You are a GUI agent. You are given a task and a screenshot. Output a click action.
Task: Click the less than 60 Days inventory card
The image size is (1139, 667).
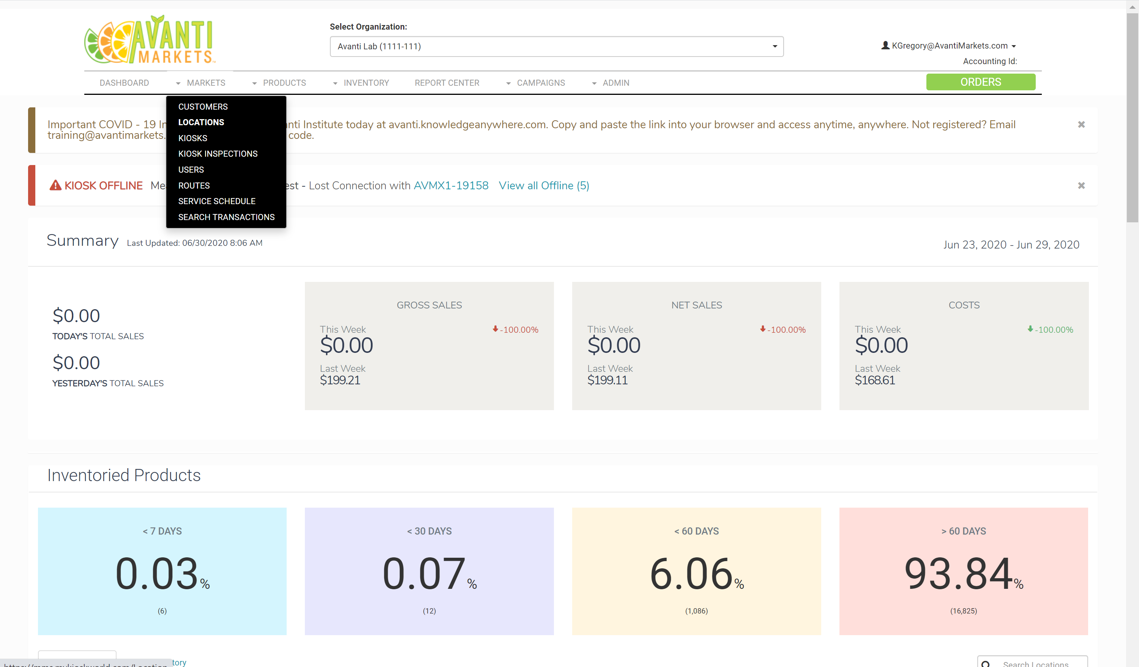(x=697, y=571)
